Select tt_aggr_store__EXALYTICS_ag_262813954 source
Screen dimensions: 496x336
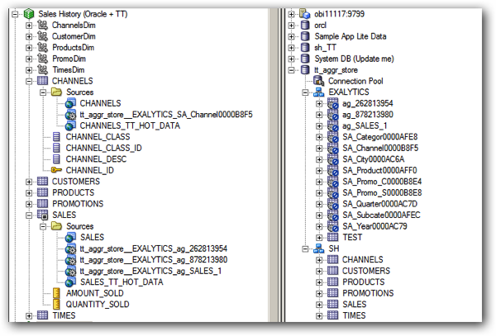(x=154, y=248)
